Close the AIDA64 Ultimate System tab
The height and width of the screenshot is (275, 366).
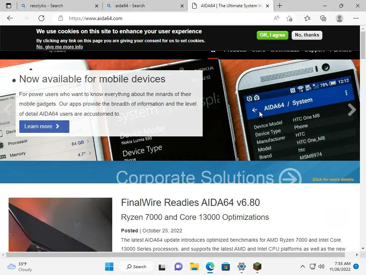tap(267, 6)
